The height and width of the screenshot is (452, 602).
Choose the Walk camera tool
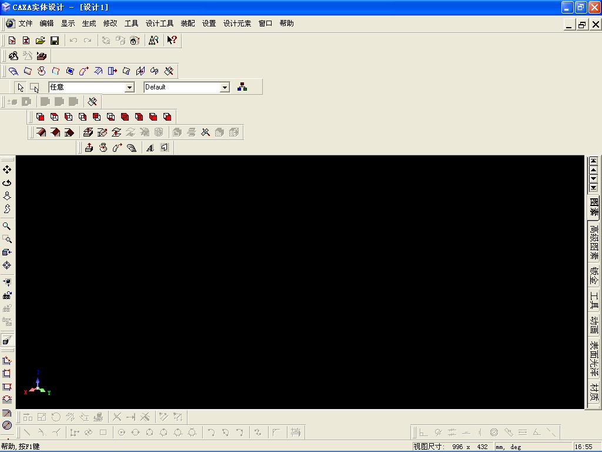(x=7, y=209)
